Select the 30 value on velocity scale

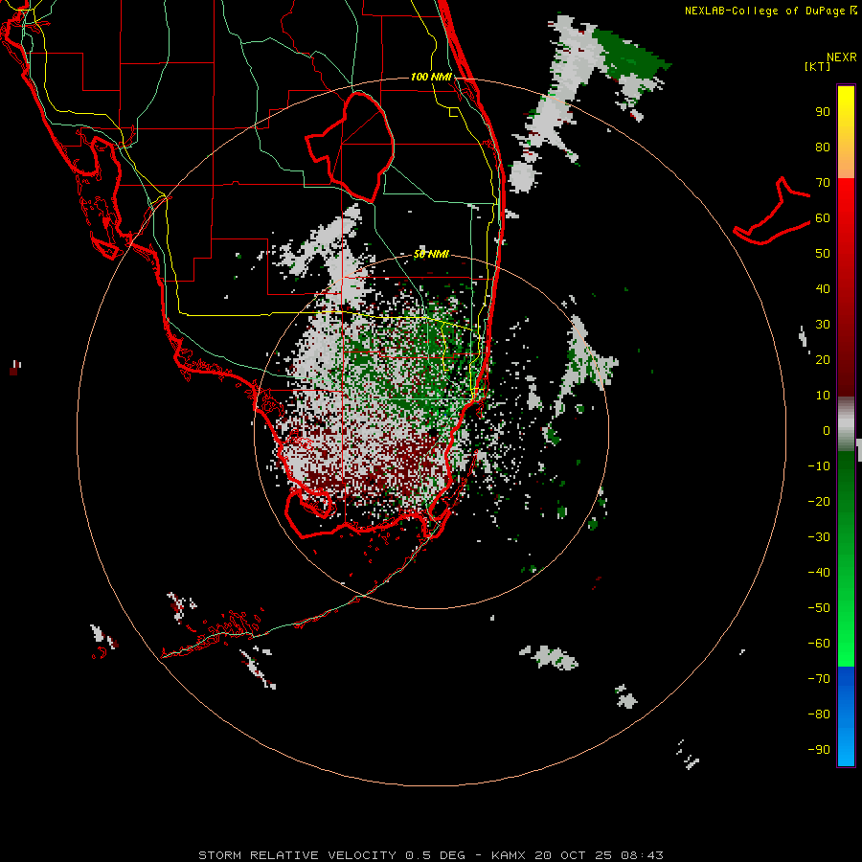pos(823,325)
